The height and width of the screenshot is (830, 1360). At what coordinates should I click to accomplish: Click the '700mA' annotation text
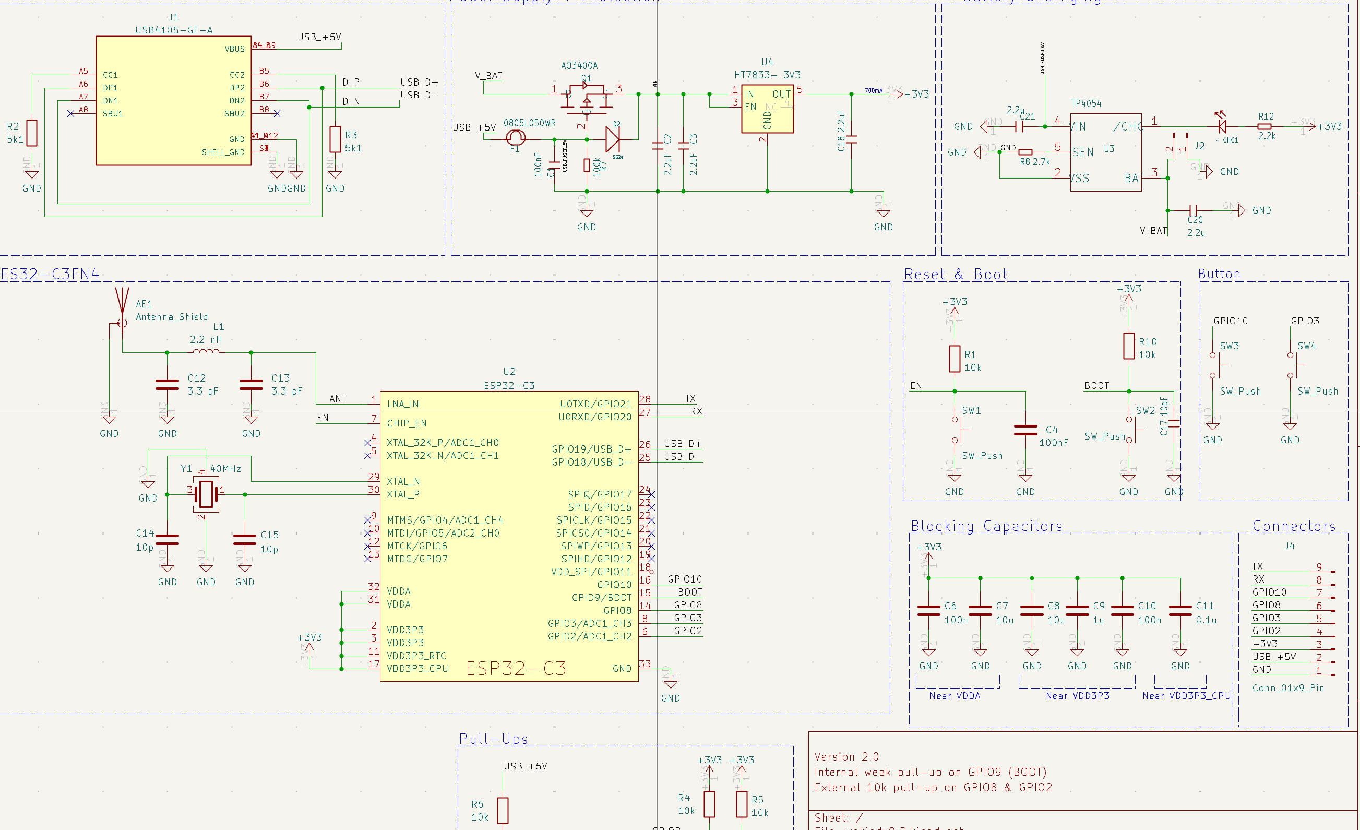[x=874, y=90]
